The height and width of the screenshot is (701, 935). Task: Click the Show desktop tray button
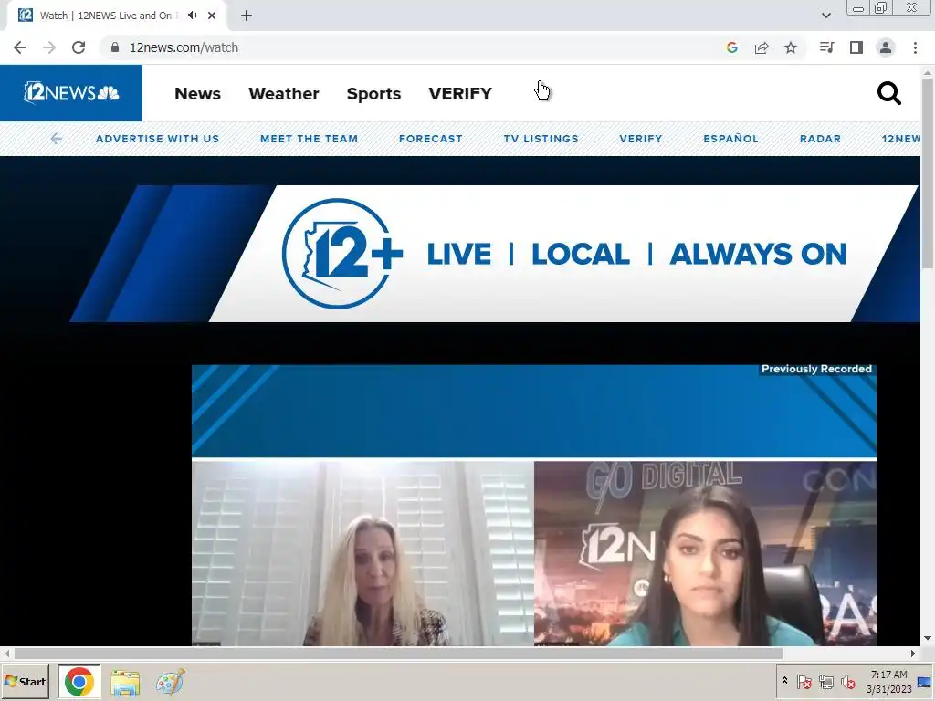coord(925,681)
